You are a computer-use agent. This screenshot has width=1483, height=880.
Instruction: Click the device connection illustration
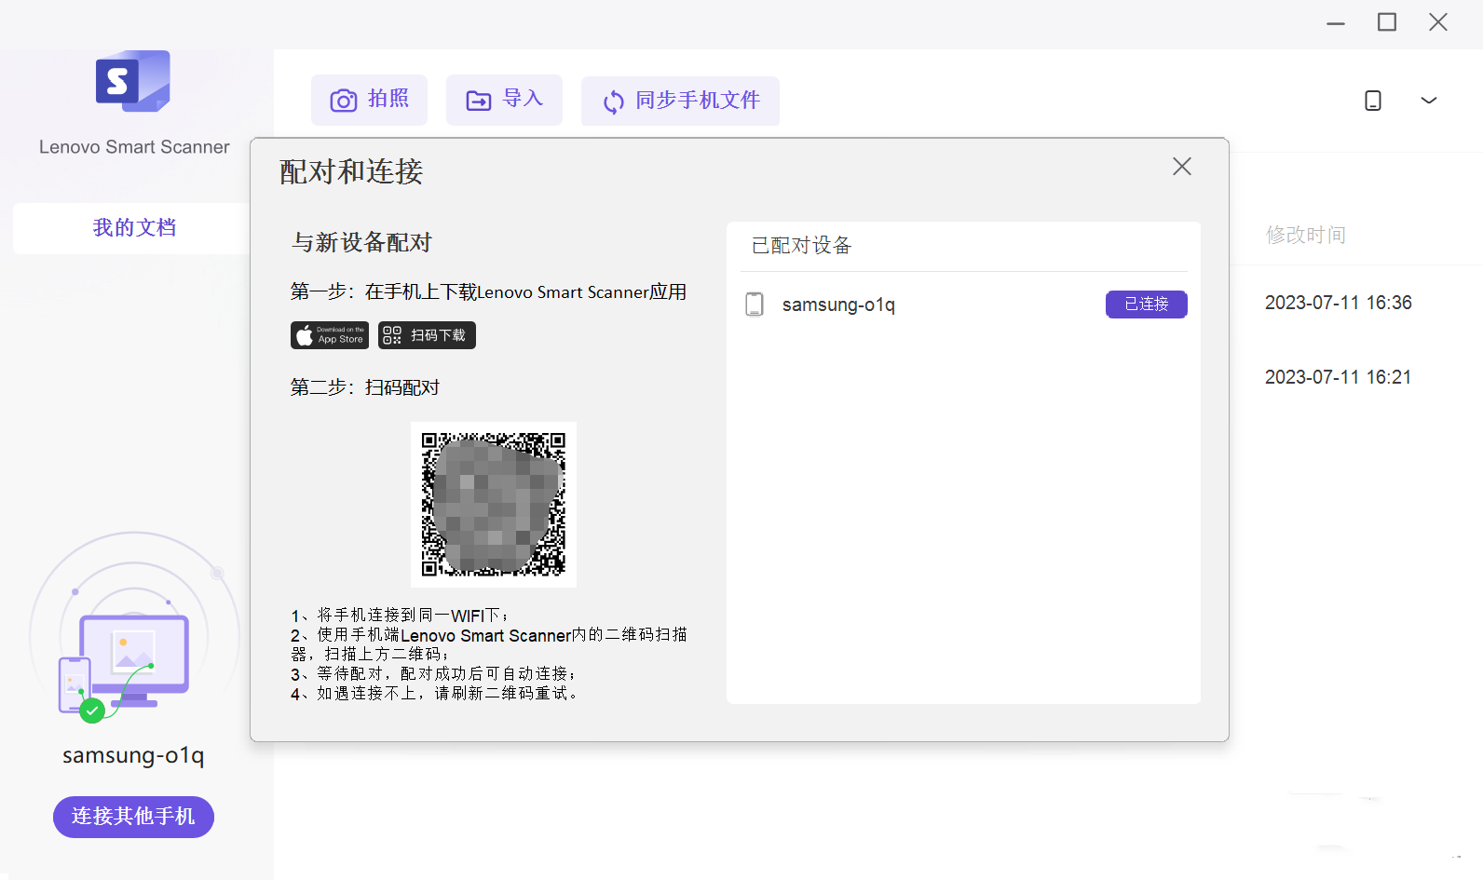[x=133, y=629]
